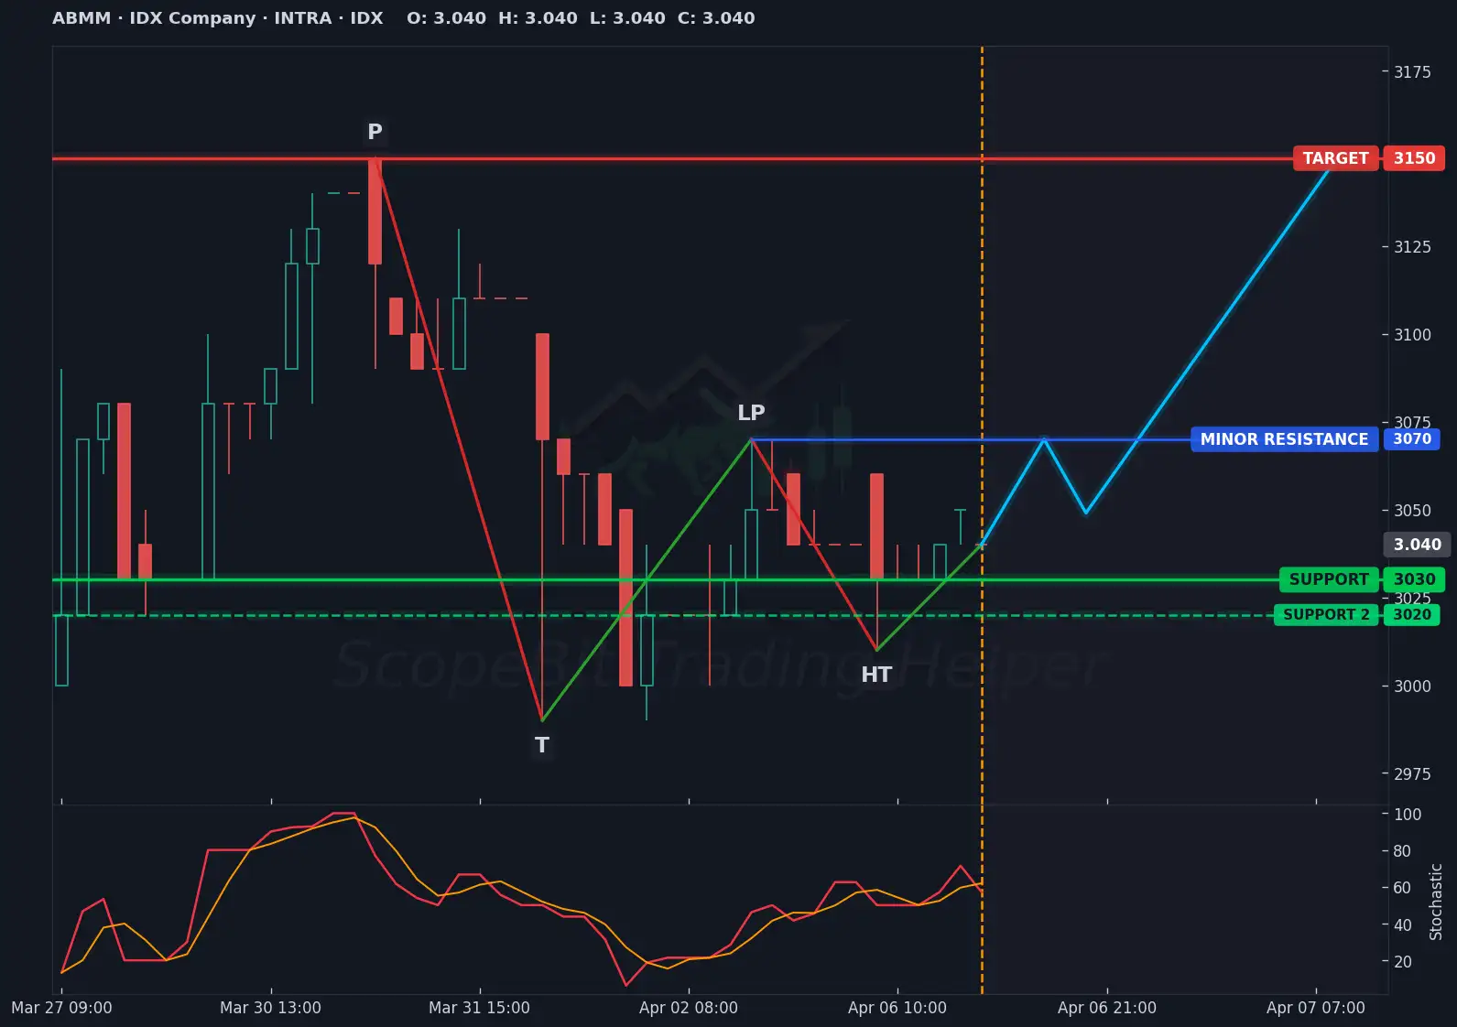
Task: Click the stochastic 100 level axis label
Action: (1407, 814)
